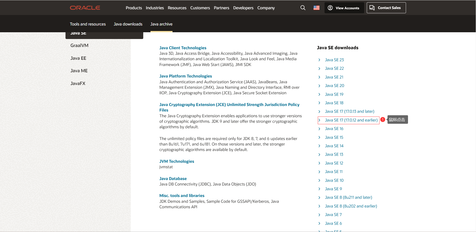This screenshot has width=476, height=232.
Task: Open the Products menu
Action: click(134, 8)
